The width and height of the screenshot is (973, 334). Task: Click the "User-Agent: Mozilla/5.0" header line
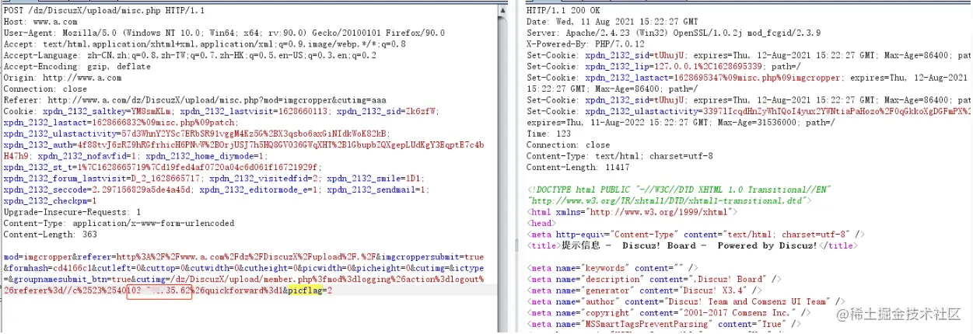tap(224, 33)
